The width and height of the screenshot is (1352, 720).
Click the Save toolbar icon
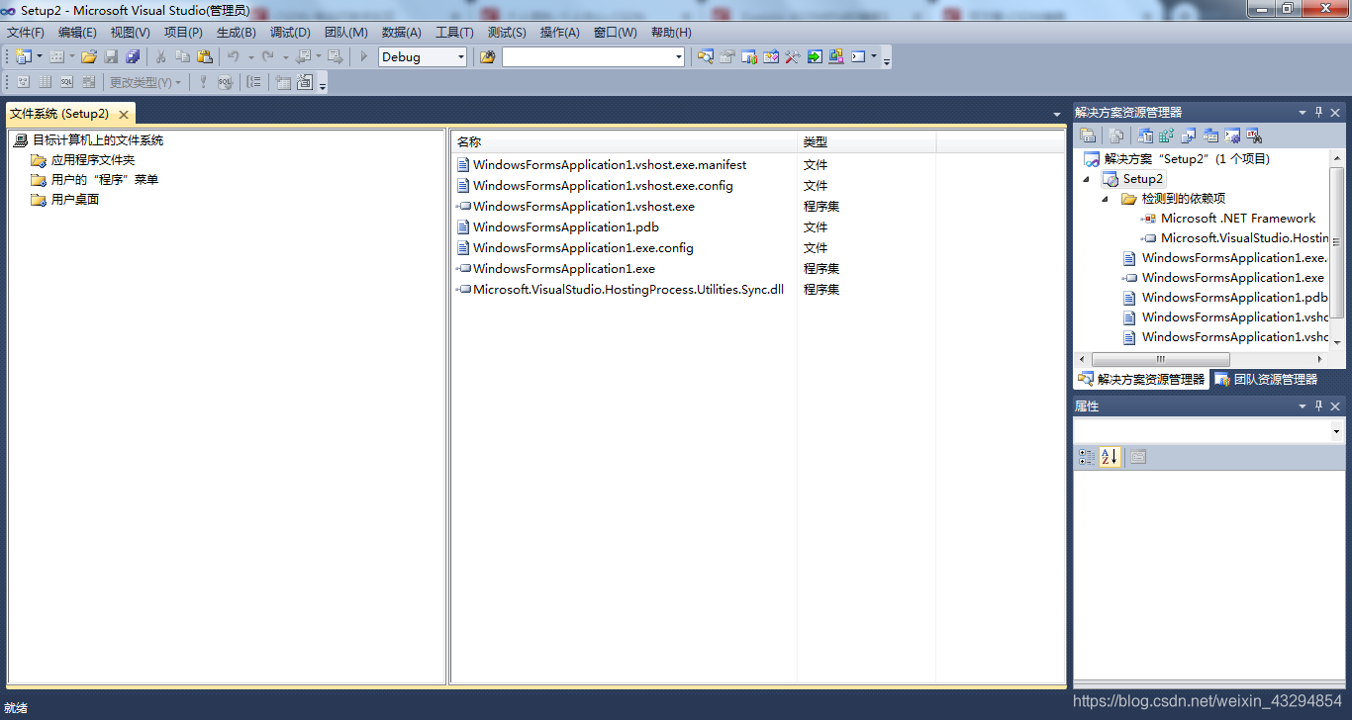[x=111, y=56]
